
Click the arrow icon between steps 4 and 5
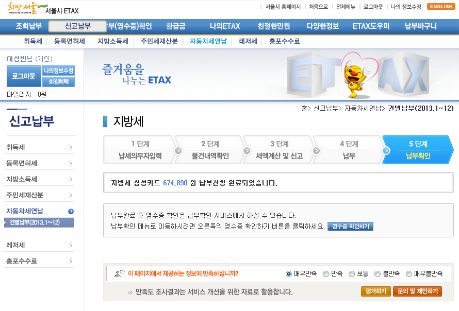click(386, 150)
